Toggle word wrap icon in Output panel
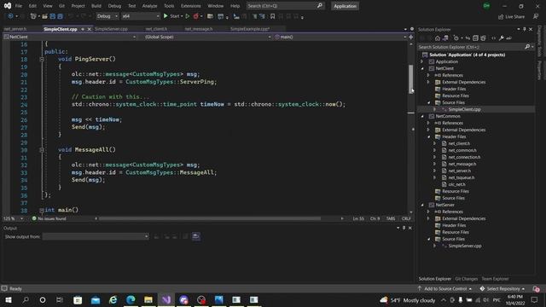This screenshot has height=307, width=546. [196, 236]
